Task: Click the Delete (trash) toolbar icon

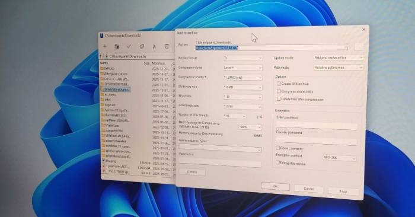Action: (x=167, y=46)
